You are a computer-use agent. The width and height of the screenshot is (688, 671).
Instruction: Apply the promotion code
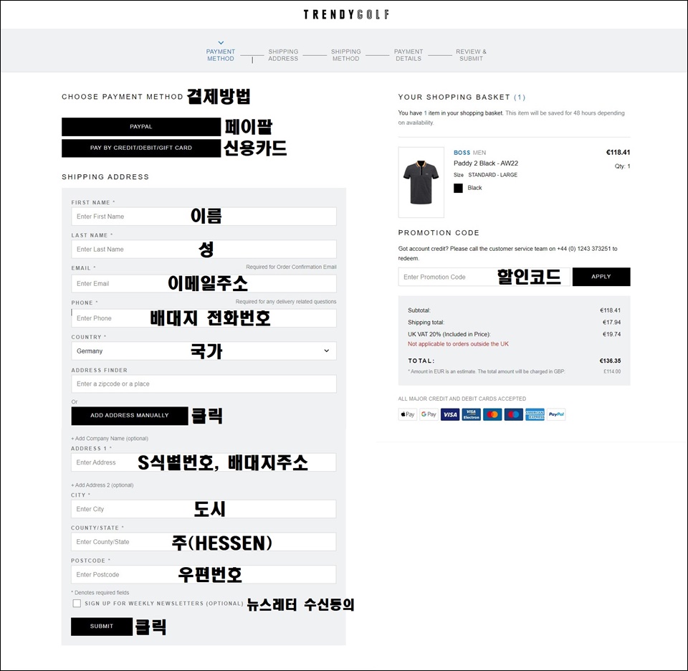click(x=601, y=277)
